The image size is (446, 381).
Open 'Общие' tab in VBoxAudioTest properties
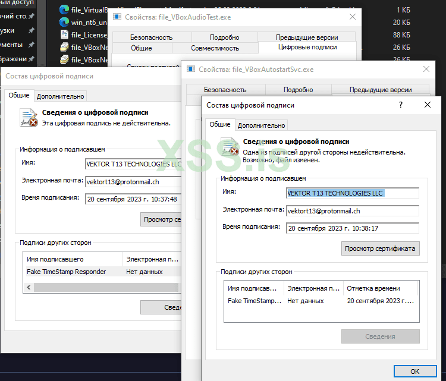142,48
